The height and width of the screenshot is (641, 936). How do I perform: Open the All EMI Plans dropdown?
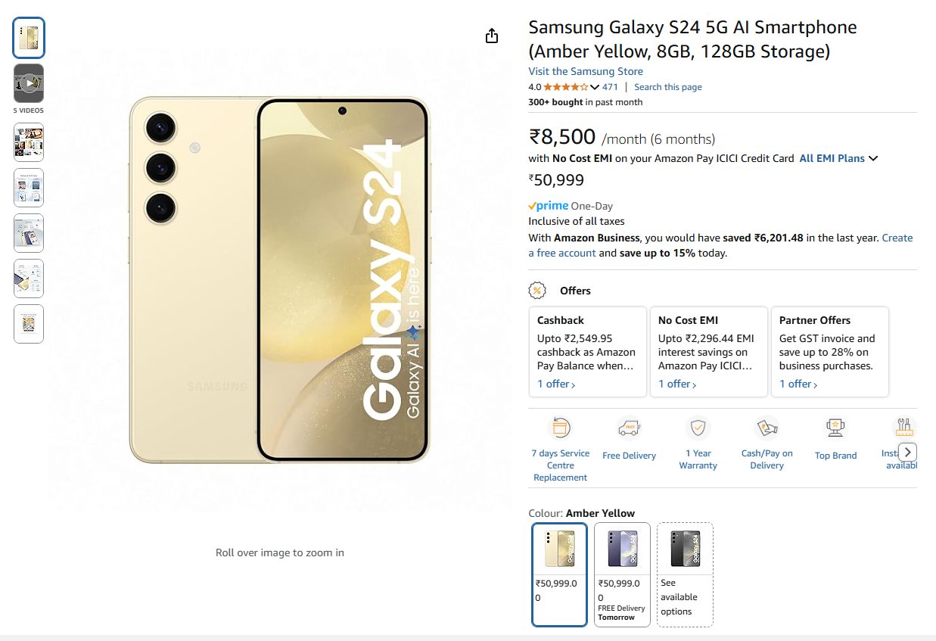point(838,158)
